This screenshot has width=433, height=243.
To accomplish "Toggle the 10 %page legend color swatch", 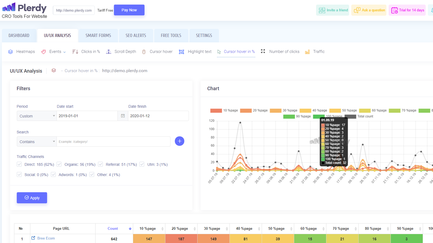I will point(216,110).
